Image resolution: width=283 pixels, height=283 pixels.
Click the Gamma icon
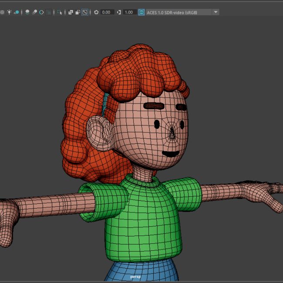point(119,12)
